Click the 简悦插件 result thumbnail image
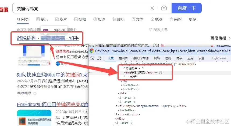231x126 pixels. coord(34,55)
